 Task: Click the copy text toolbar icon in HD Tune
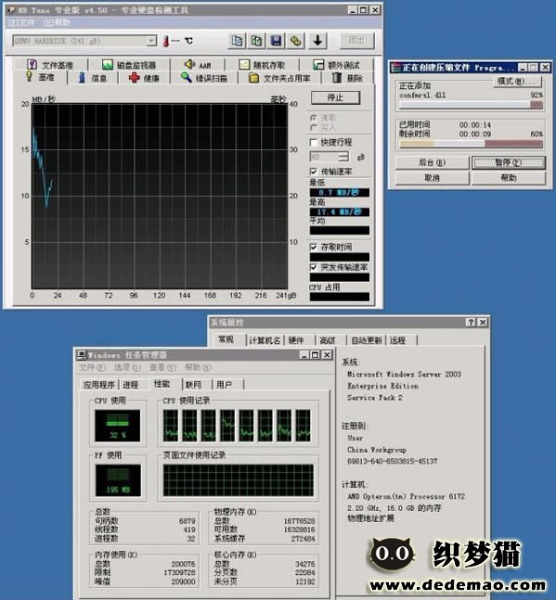[237, 40]
